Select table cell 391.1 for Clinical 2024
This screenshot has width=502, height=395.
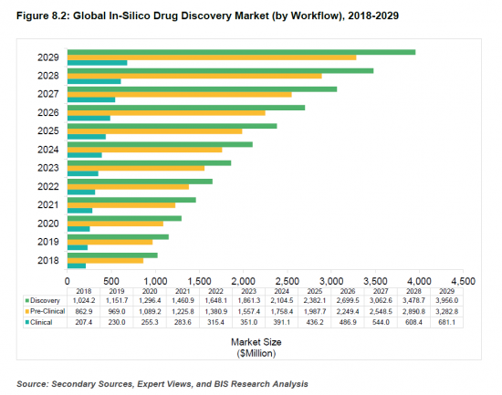pyautogui.click(x=281, y=322)
